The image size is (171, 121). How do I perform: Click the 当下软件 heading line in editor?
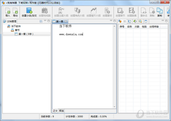point(66,26)
